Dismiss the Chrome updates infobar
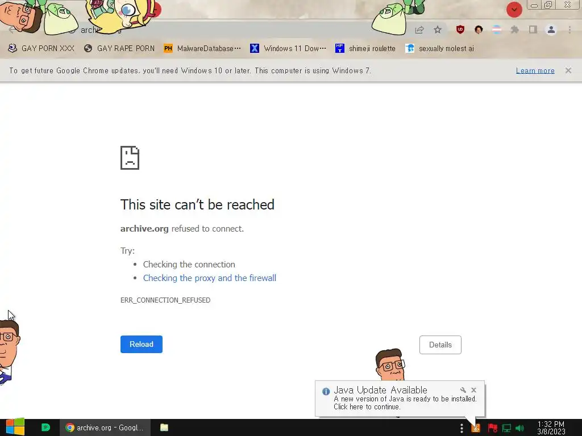The height and width of the screenshot is (436, 582). (568, 70)
